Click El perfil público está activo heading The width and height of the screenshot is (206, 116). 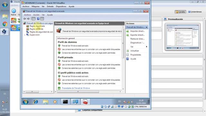click(x=73, y=72)
